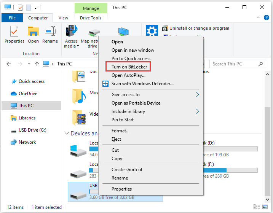Viewport: 273px width, 213px height.
Task: Open the Videos folder icon
Action: tap(80, 118)
